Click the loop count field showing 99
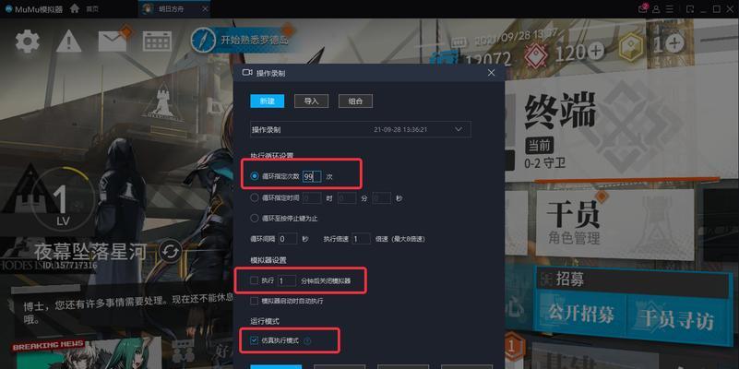Image resolution: width=739 pixels, height=369 pixels. pos(312,176)
